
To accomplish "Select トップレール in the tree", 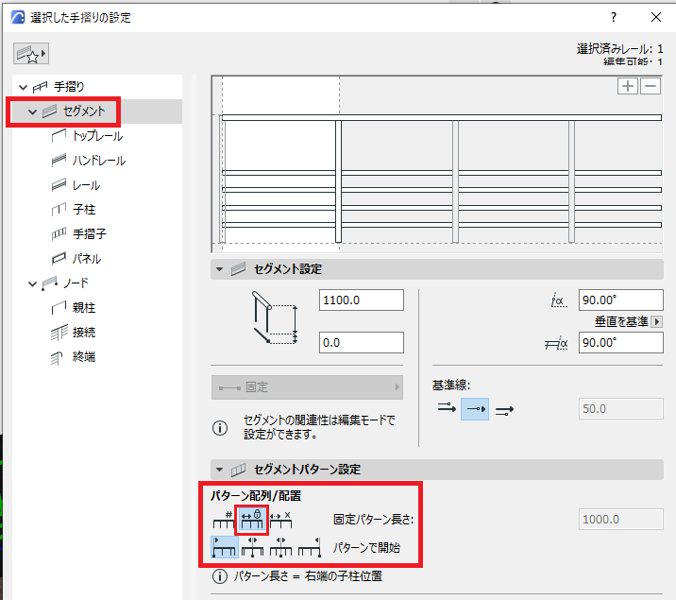I will click(x=98, y=136).
